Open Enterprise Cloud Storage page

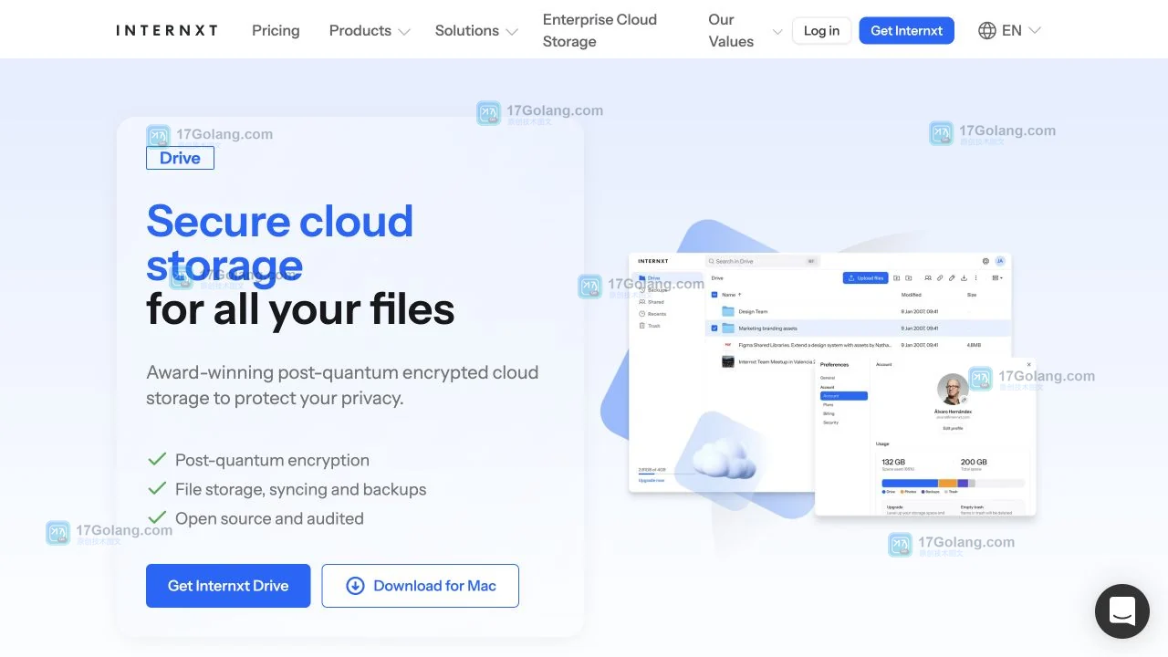click(600, 30)
